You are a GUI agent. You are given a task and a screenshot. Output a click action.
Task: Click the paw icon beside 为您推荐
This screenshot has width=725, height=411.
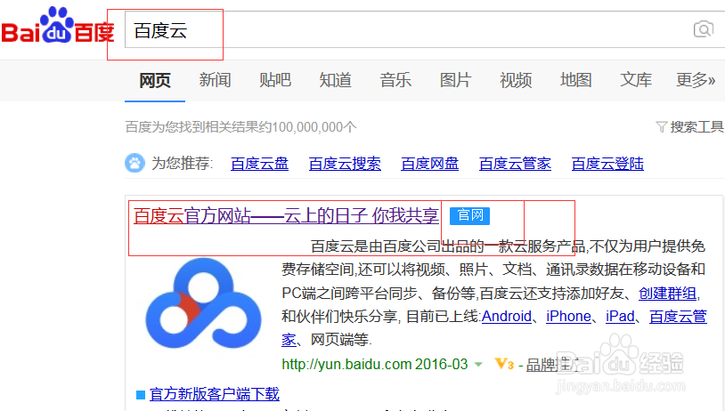click(134, 163)
